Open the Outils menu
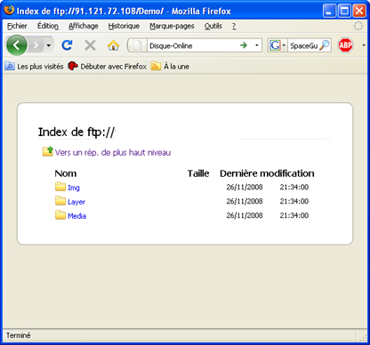Image resolution: width=370 pixels, height=345 pixels. click(213, 26)
